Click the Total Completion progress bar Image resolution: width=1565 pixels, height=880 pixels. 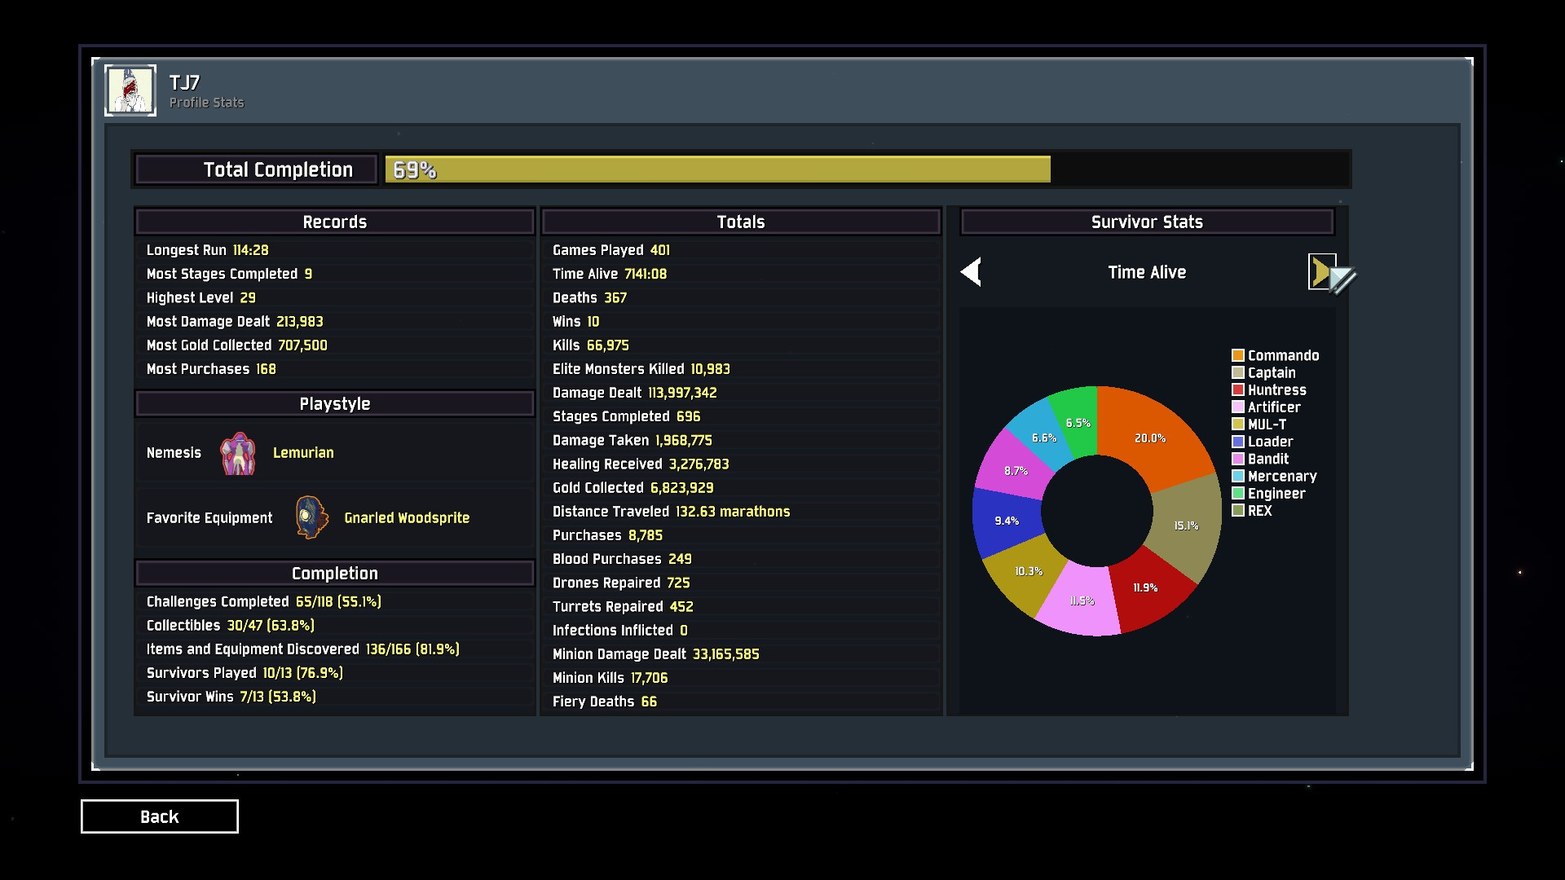pyautogui.click(x=866, y=169)
